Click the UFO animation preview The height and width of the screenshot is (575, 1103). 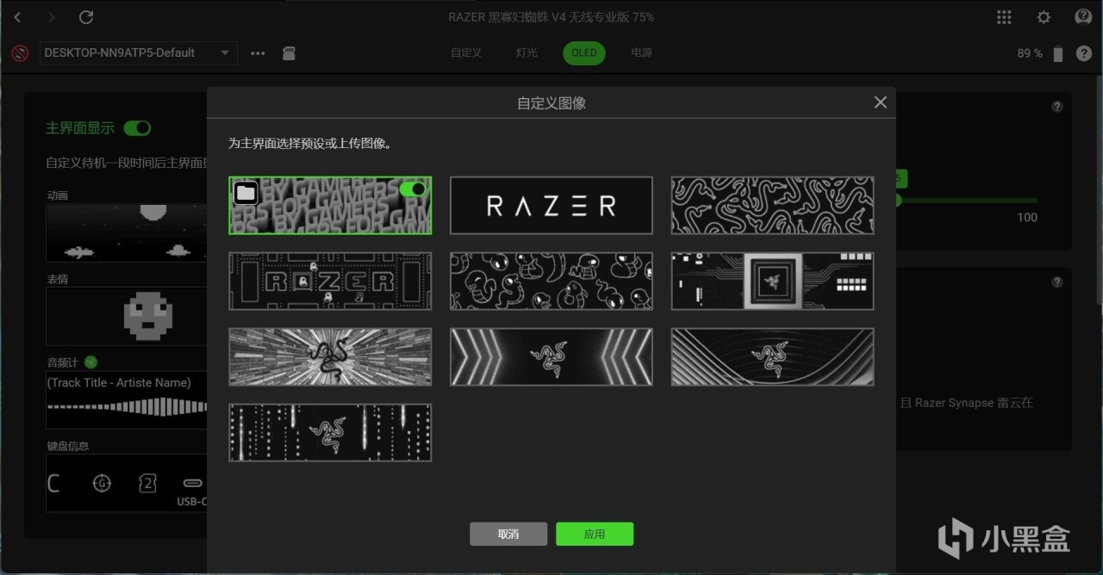point(127,232)
